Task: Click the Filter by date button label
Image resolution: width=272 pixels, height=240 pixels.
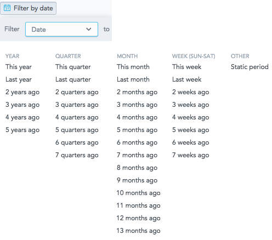Action: [33, 8]
